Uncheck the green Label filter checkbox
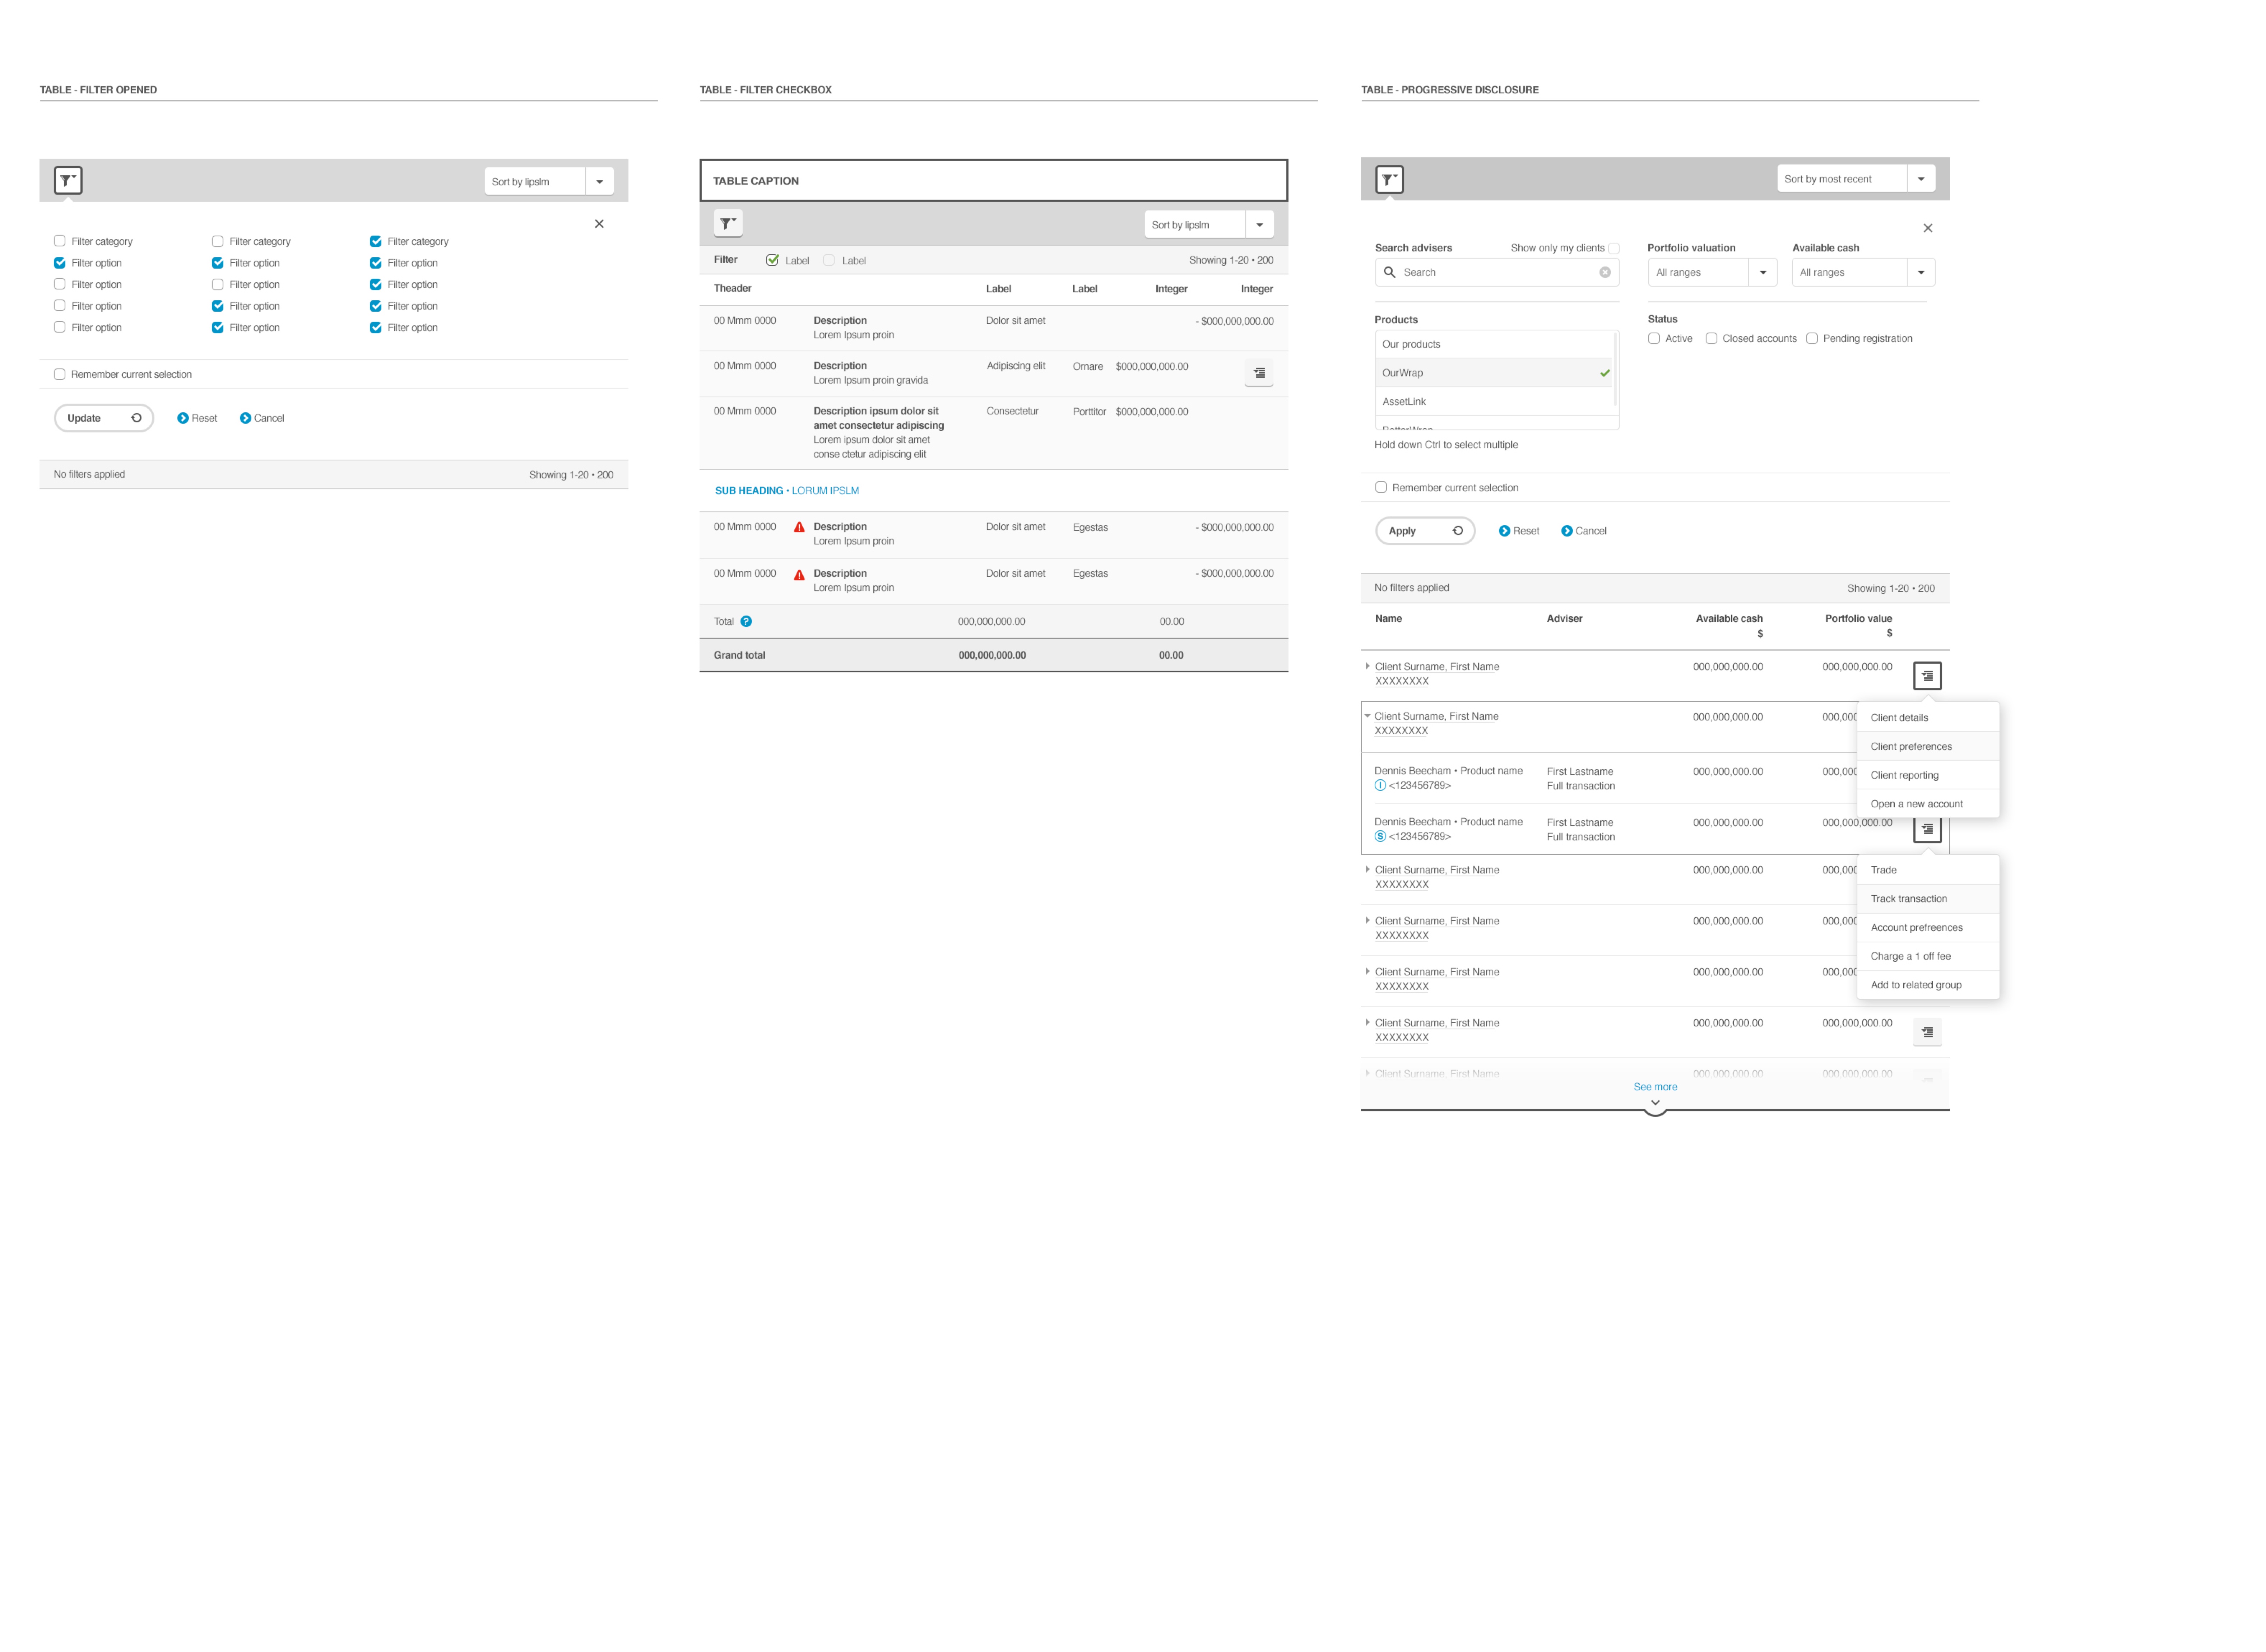 [772, 260]
